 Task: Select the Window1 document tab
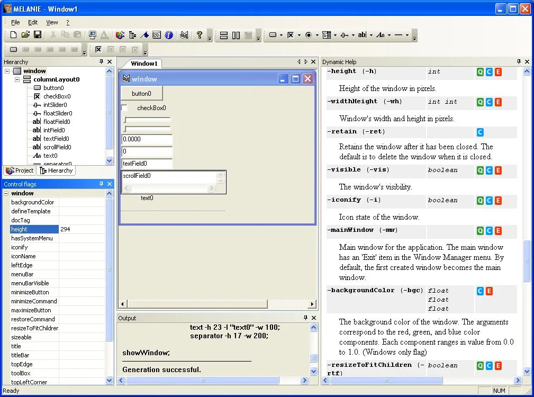(x=144, y=64)
